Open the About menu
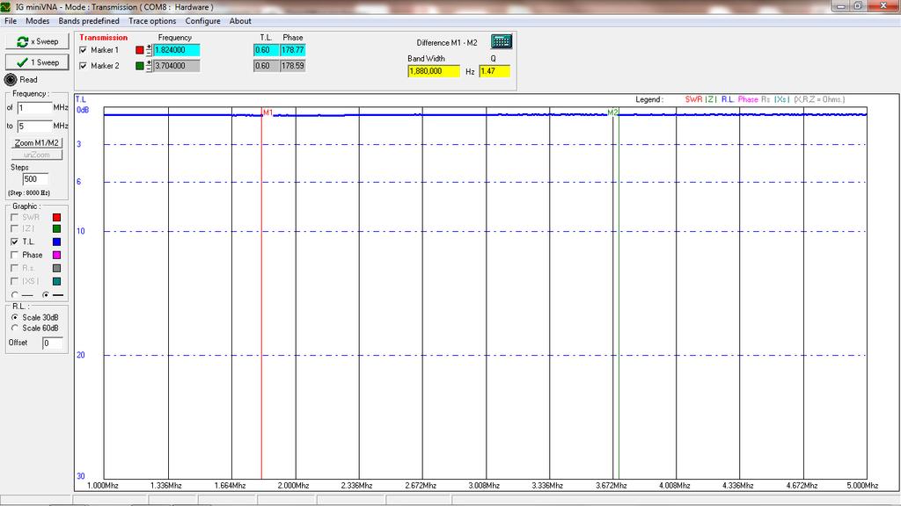 [240, 21]
